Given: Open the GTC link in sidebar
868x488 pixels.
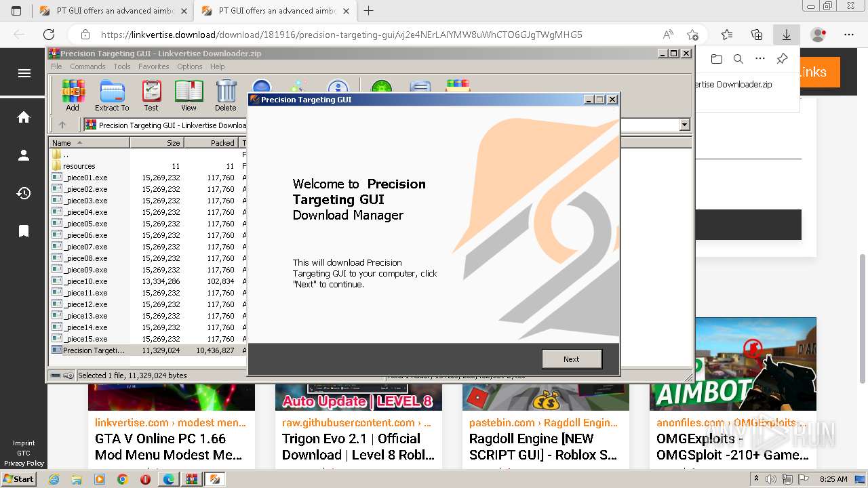Looking at the screenshot, I should (x=24, y=453).
